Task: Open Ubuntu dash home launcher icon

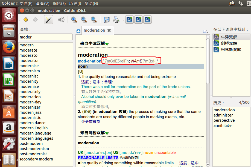Action: pyautogui.click(x=9, y=16)
